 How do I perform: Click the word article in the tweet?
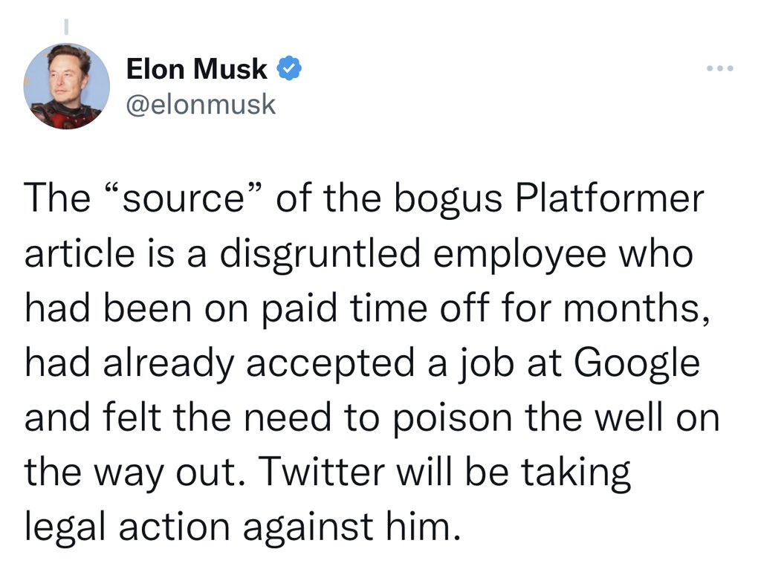pos(80,254)
